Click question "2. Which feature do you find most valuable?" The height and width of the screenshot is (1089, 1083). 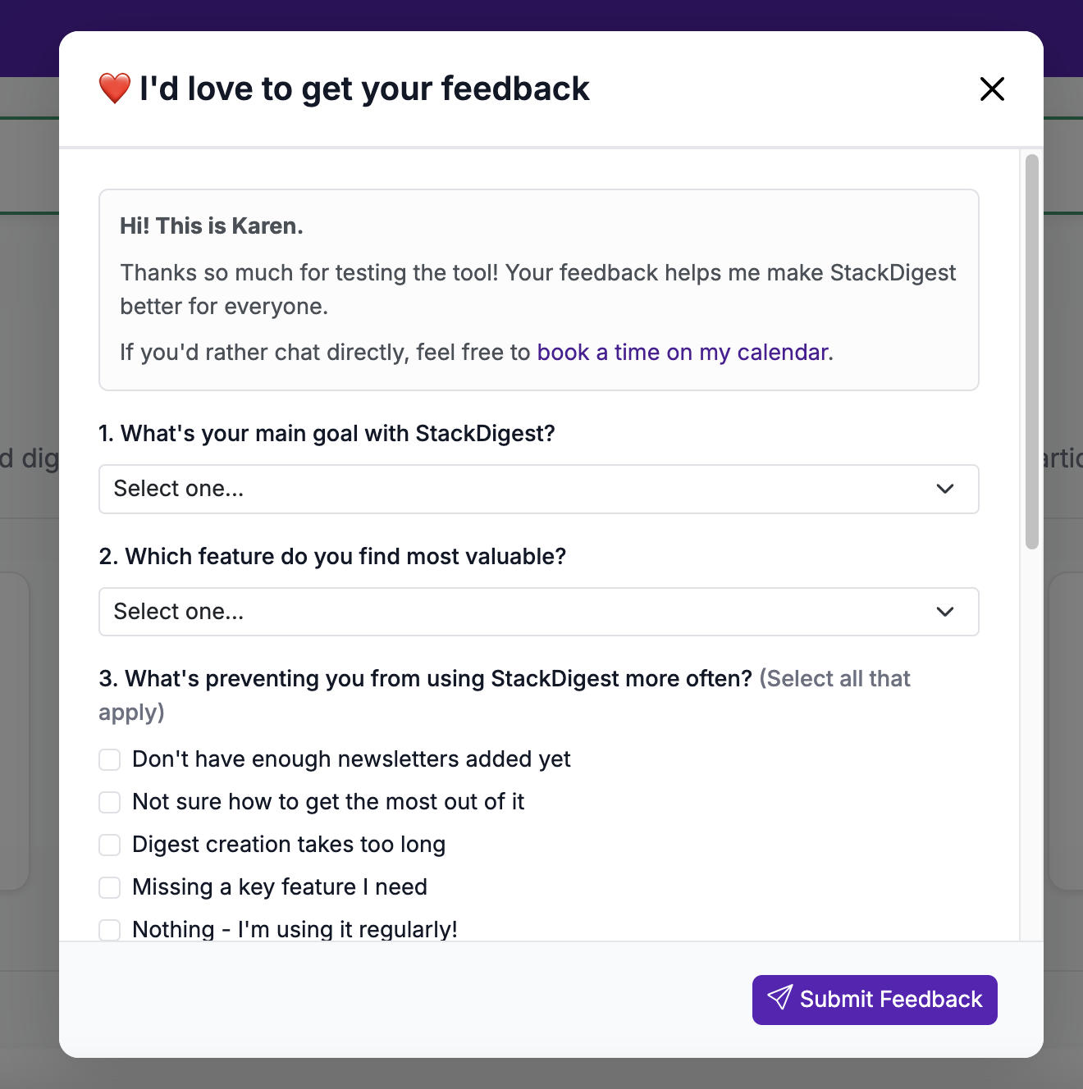click(x=332, y=556)
